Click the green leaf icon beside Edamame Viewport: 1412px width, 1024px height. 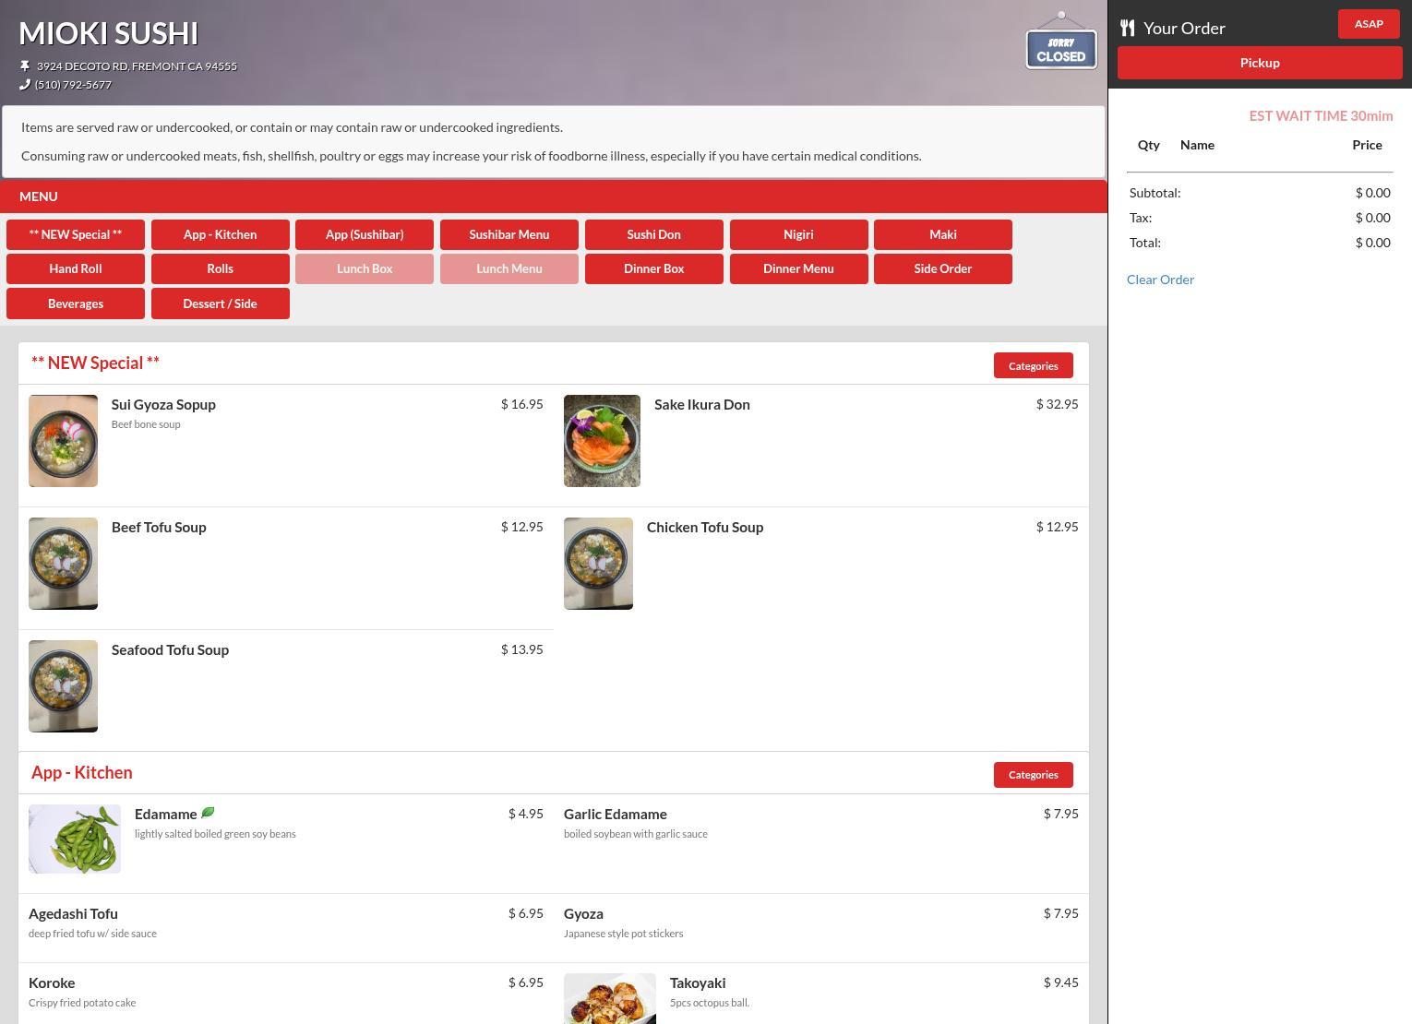(x=208, y=813)
